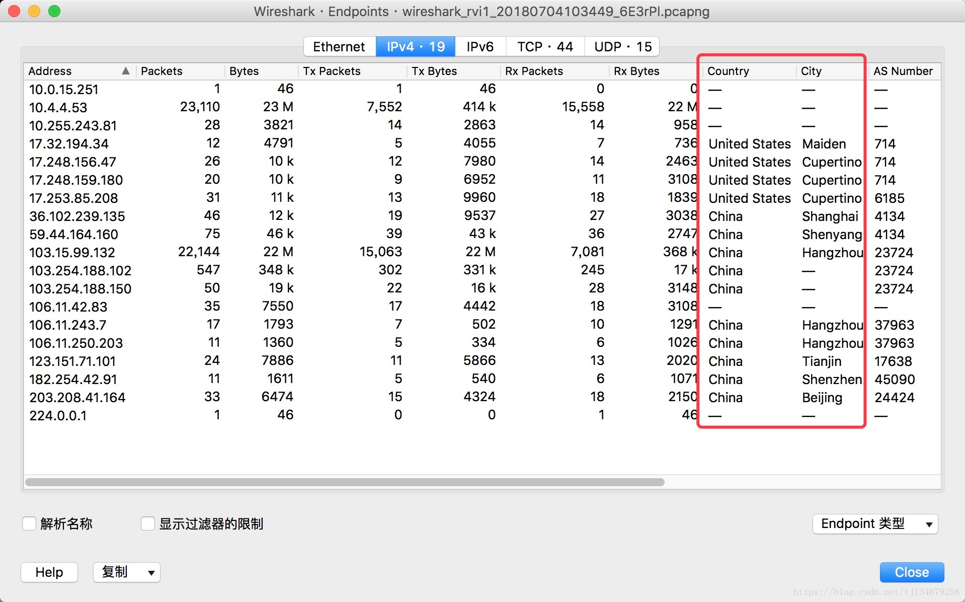Click AS number 24424 cell
The height and width of the screenshot is (602, 965).
895,397
